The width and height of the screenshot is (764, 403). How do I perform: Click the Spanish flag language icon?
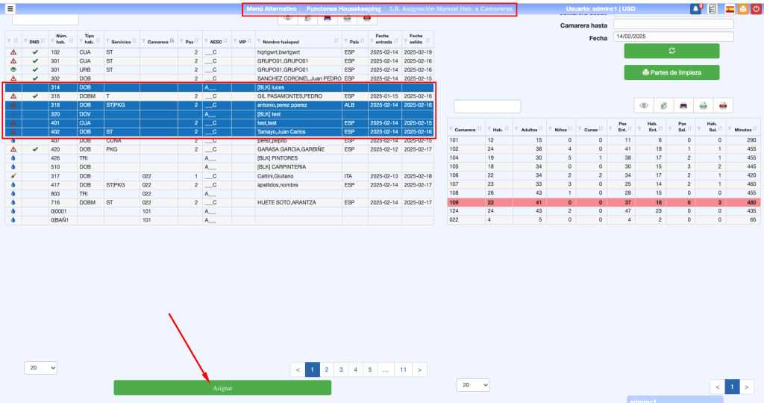[x=729, y=9]
